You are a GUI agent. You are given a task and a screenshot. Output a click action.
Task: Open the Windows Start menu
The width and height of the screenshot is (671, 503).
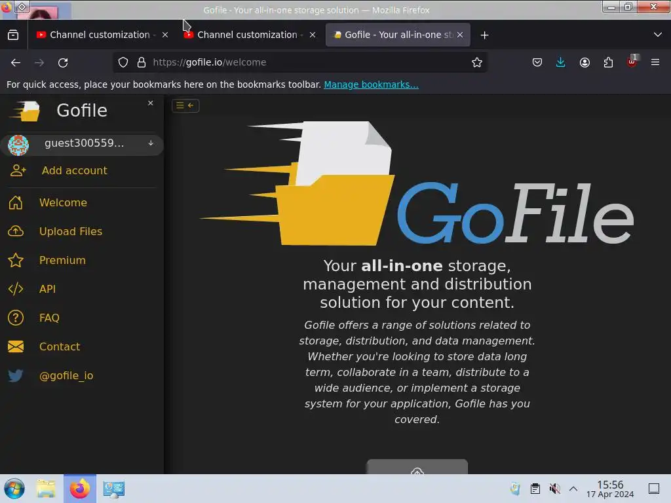pos(14,489)
